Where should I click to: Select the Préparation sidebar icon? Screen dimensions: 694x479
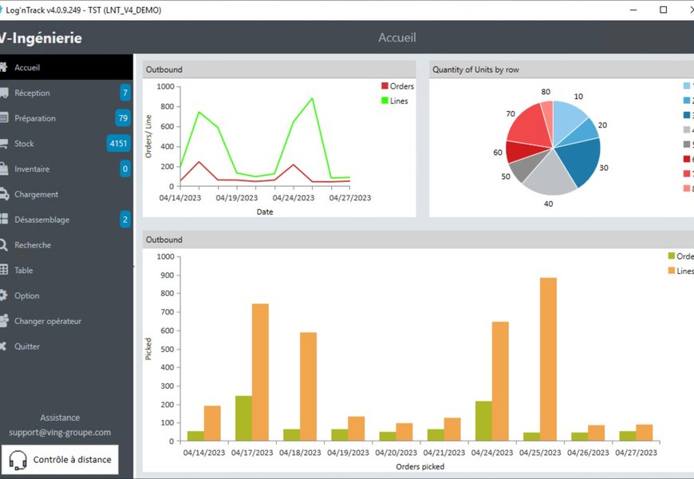point(4,118)
